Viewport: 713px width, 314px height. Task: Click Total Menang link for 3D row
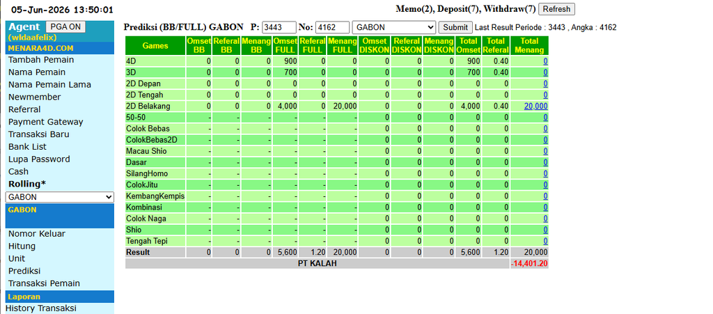click(545, 72)
